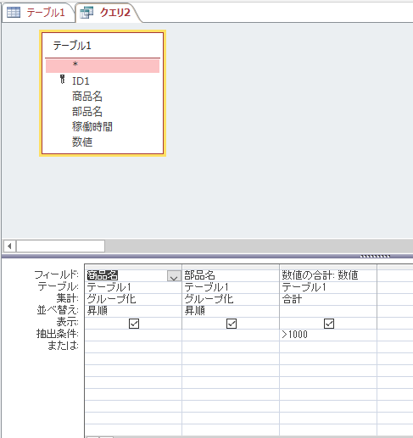Click the 昇順 sort cell under 部品名
413x438 pixels.
(231, 311)
